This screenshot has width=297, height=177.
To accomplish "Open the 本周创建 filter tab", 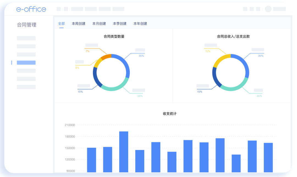I will (79, 24).
